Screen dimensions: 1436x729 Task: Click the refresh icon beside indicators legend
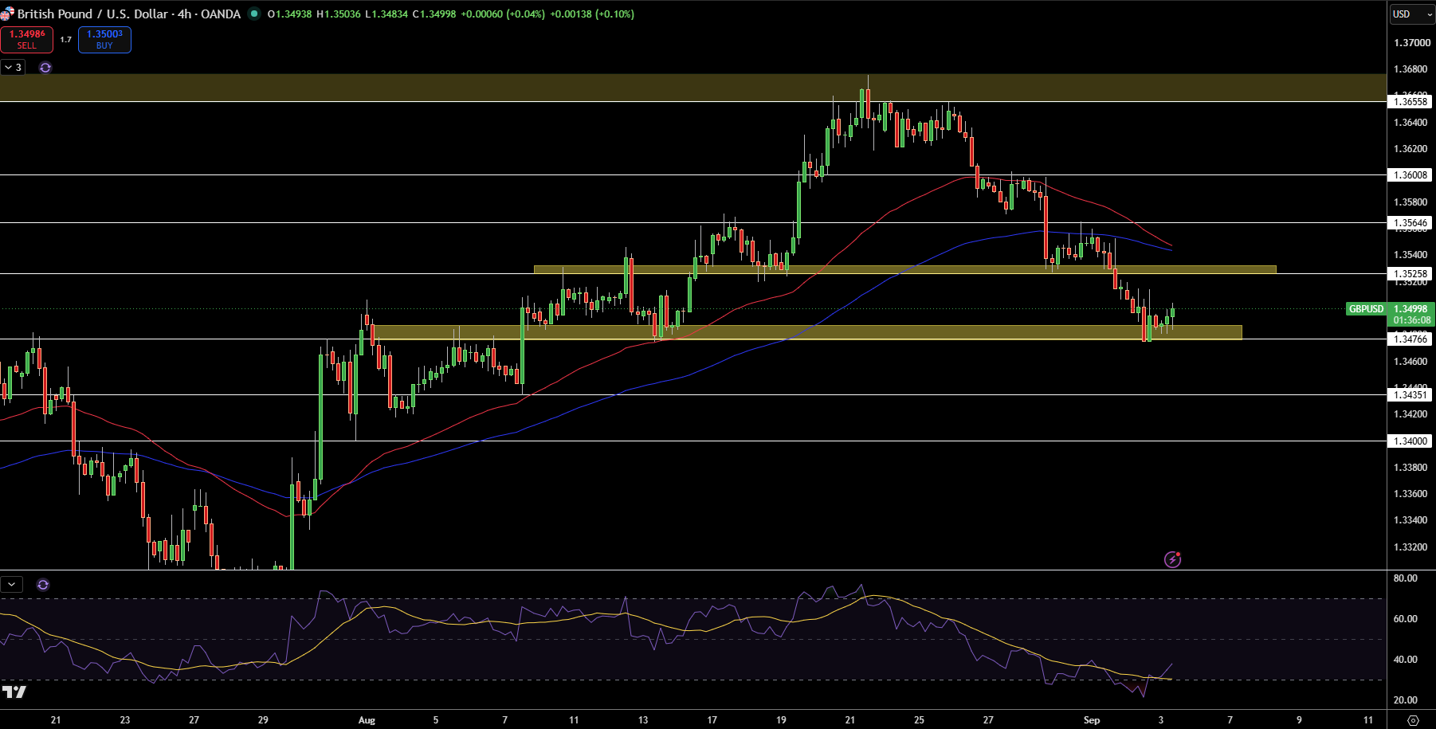click(45, 68)
